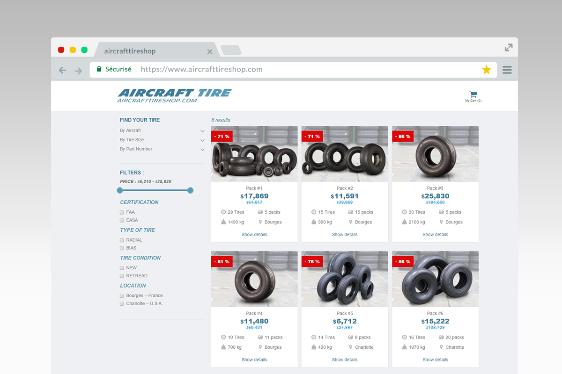Tick the RETREAD tire condition checkbox

point(122,276)
